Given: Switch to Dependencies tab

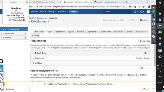Looking at the screenshot, I should point(93,32).
